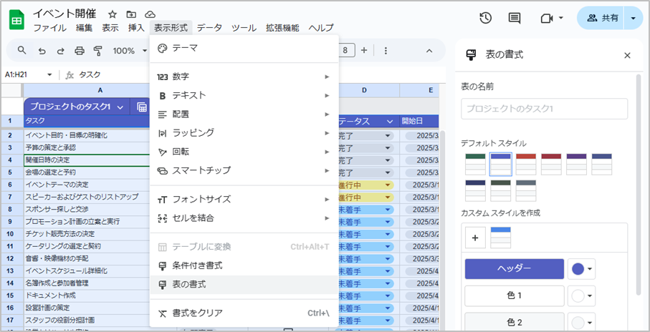The height and width of the screenshot is (332, 650).
Task: Select the purple default table style
Action: (576, 164)
